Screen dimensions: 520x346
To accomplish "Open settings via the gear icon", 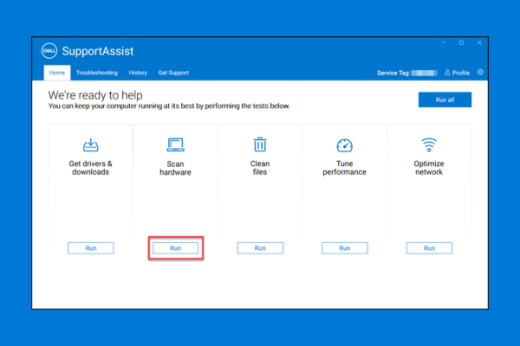I will click(480, 72).
